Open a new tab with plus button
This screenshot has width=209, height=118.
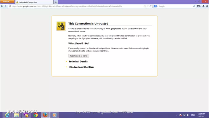pyautogui.click(x=56, y=2)
